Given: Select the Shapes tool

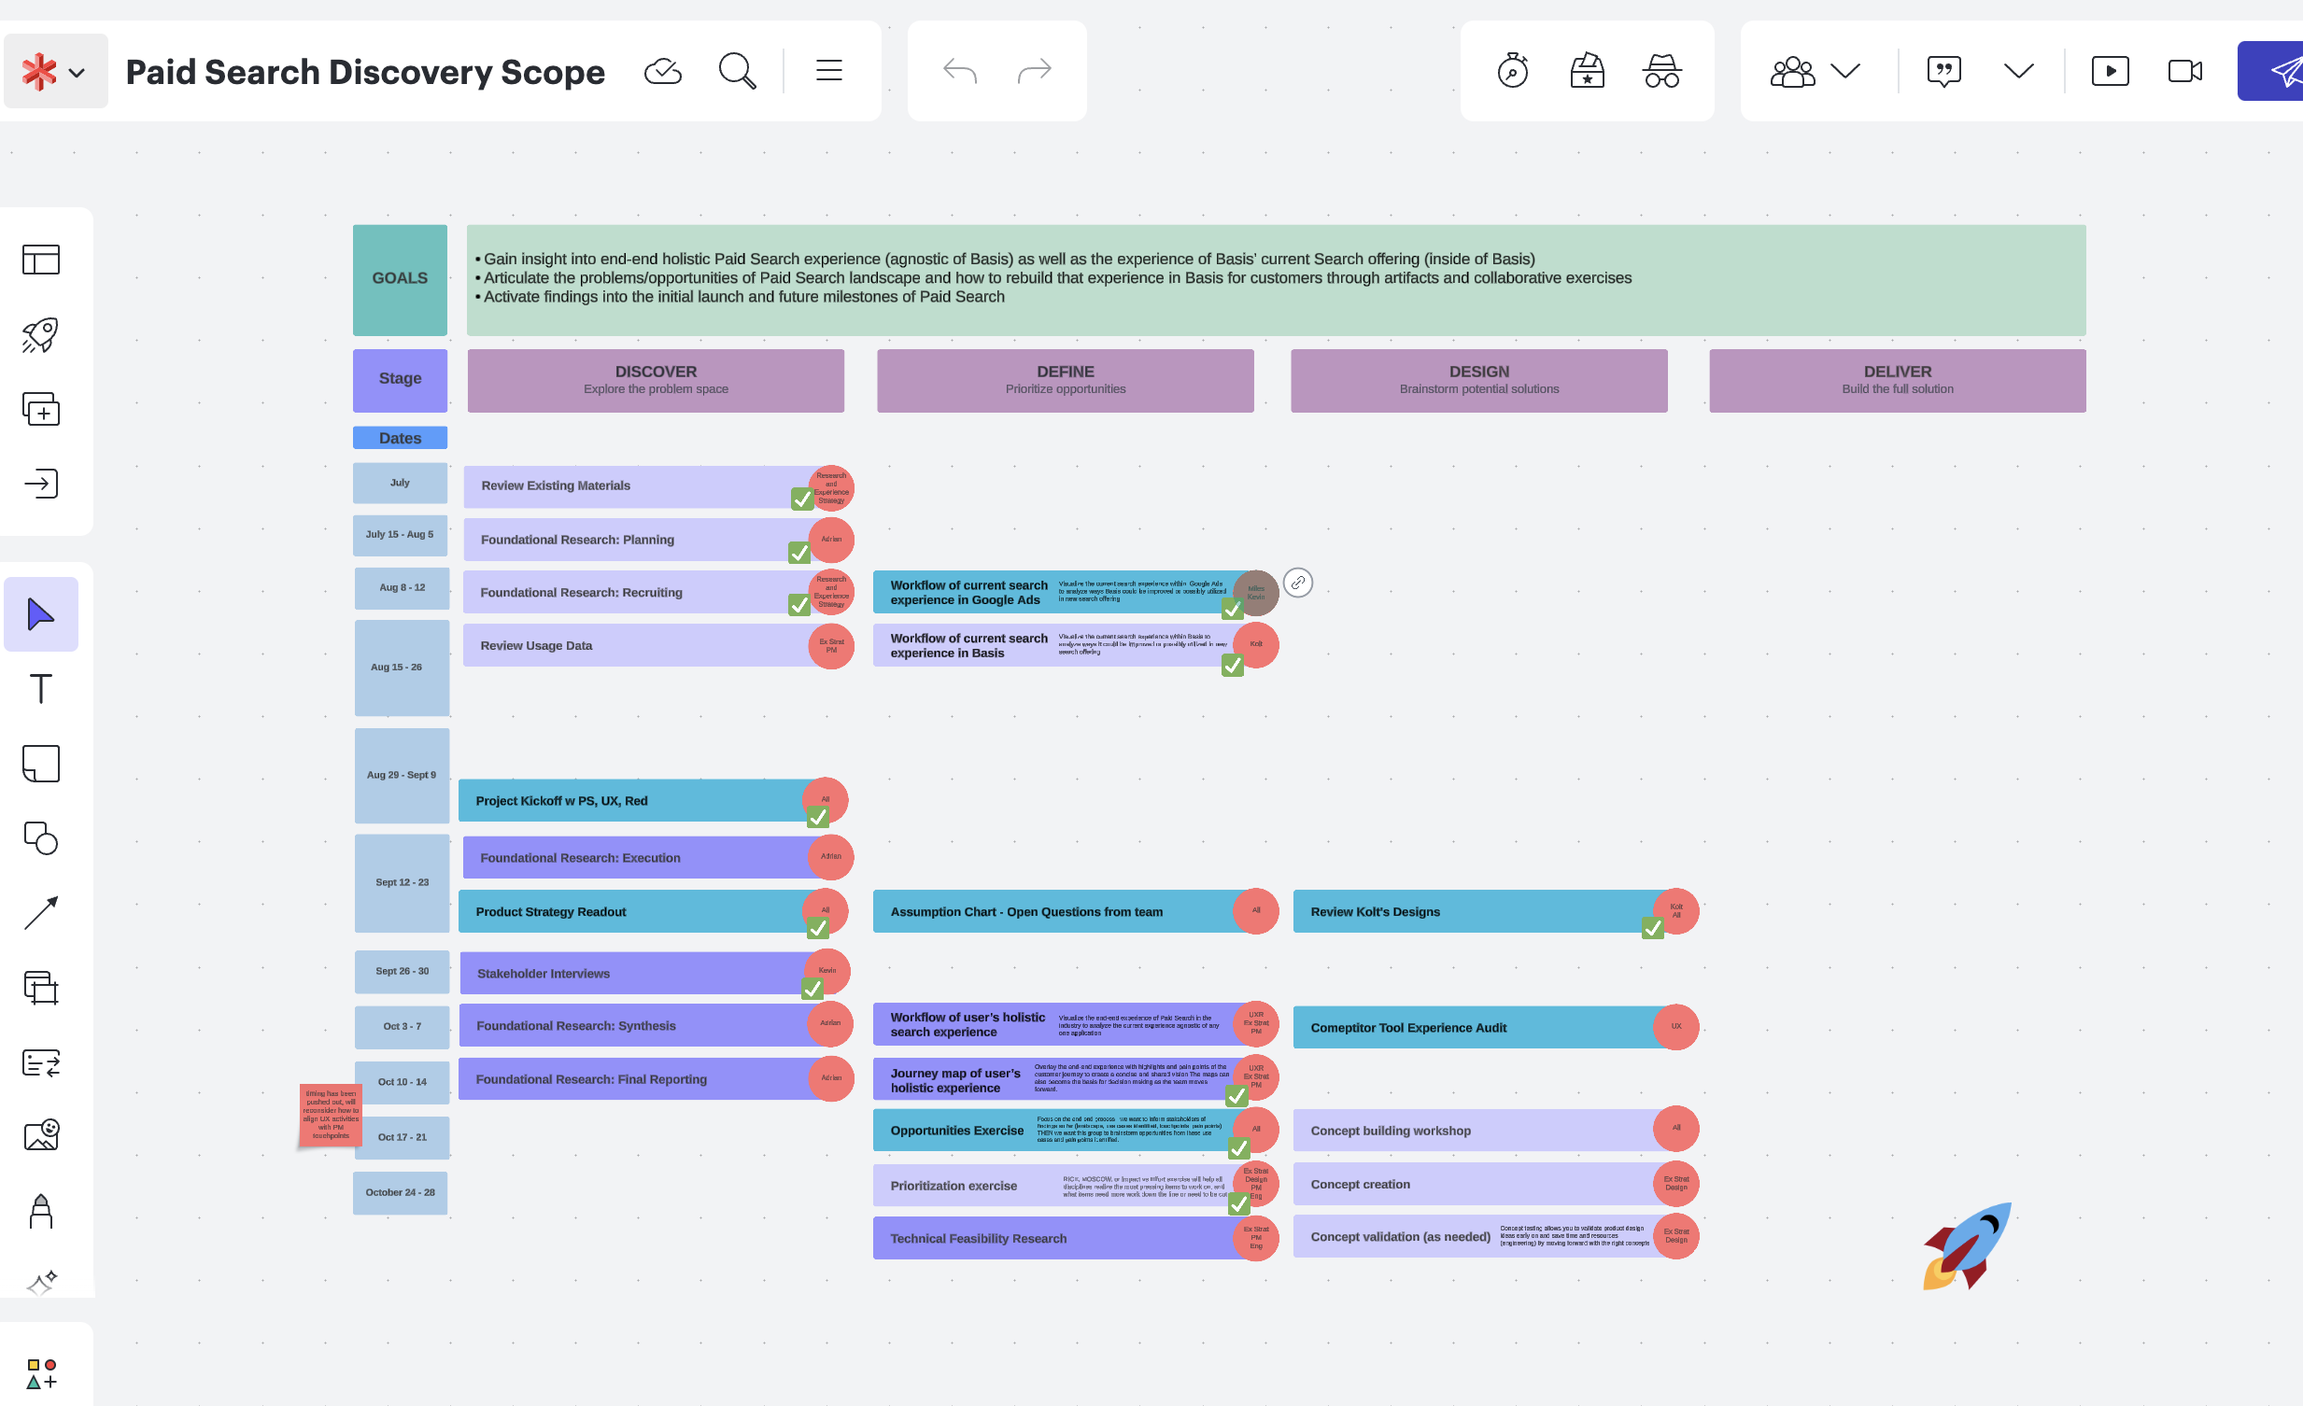Looking at the screenshot, I should (40, 839).
